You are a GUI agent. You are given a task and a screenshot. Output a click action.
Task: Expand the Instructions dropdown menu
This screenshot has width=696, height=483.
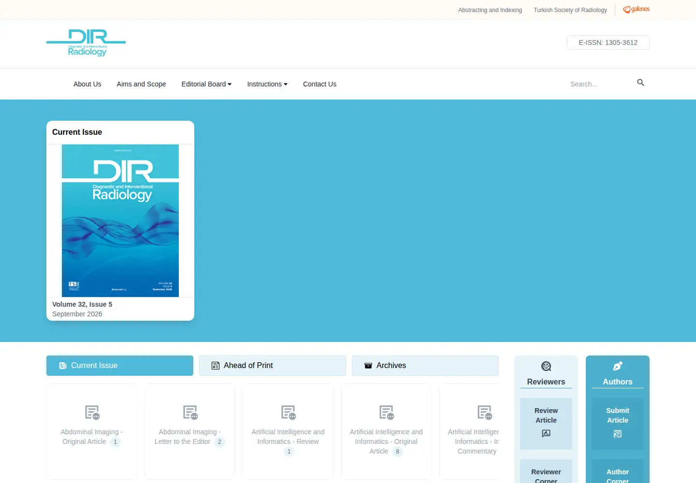(267, 84)
